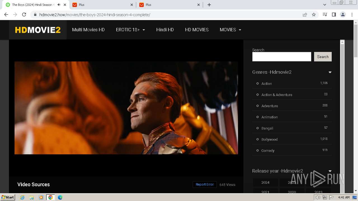The image size is (358, 201).
Task: Click the Video Sources heading
Action: 34,184
